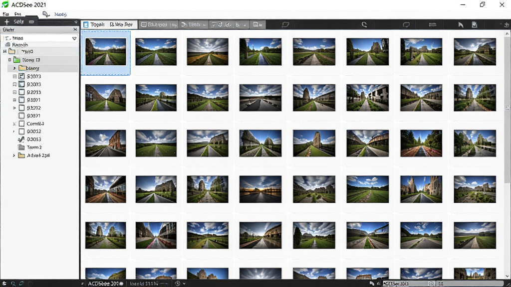Image resolution: width=511 pixels, height=287 pixels.
Task: Expand the Adset 2.pil folder
Action: tap(14, 155)
